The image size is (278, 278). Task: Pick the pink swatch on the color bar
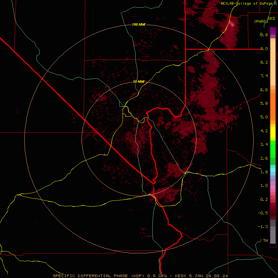point(273,187)
